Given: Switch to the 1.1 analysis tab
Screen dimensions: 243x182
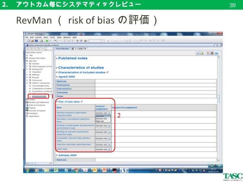Looking at the screenshot, I should 79,49.
